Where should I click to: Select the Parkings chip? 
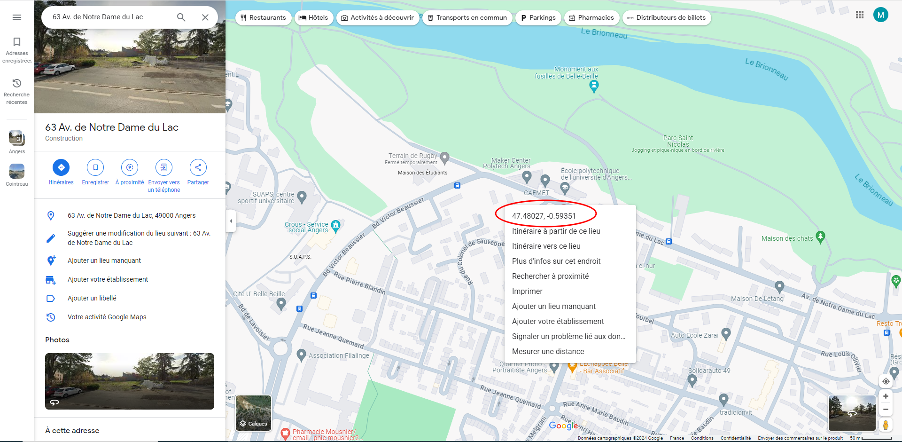tap(538, 18)
